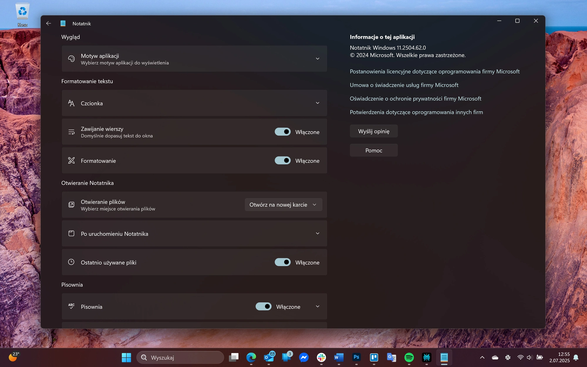Open Umowa o świadczenie usług link

coord(404,85)
